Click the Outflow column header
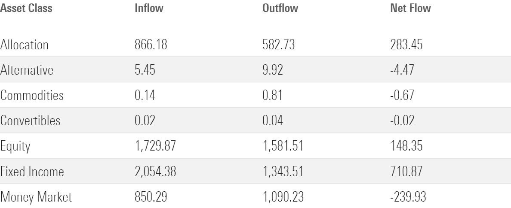 (x=280, y=9)
